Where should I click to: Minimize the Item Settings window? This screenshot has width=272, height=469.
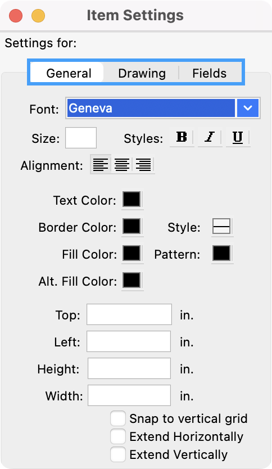[x=38, y=16]
